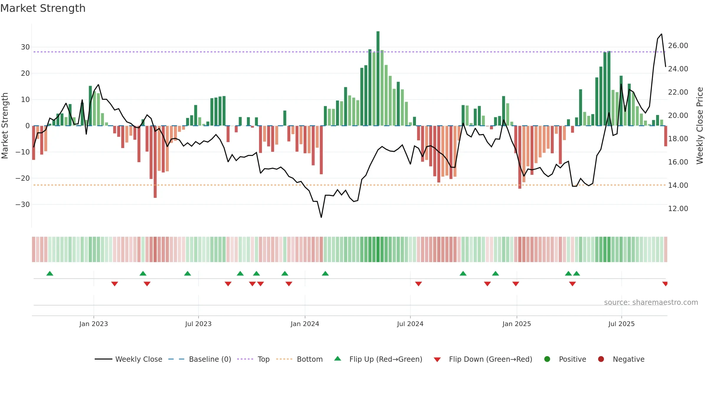
Task: Click the Top legend label
Action: pos(263,359)
